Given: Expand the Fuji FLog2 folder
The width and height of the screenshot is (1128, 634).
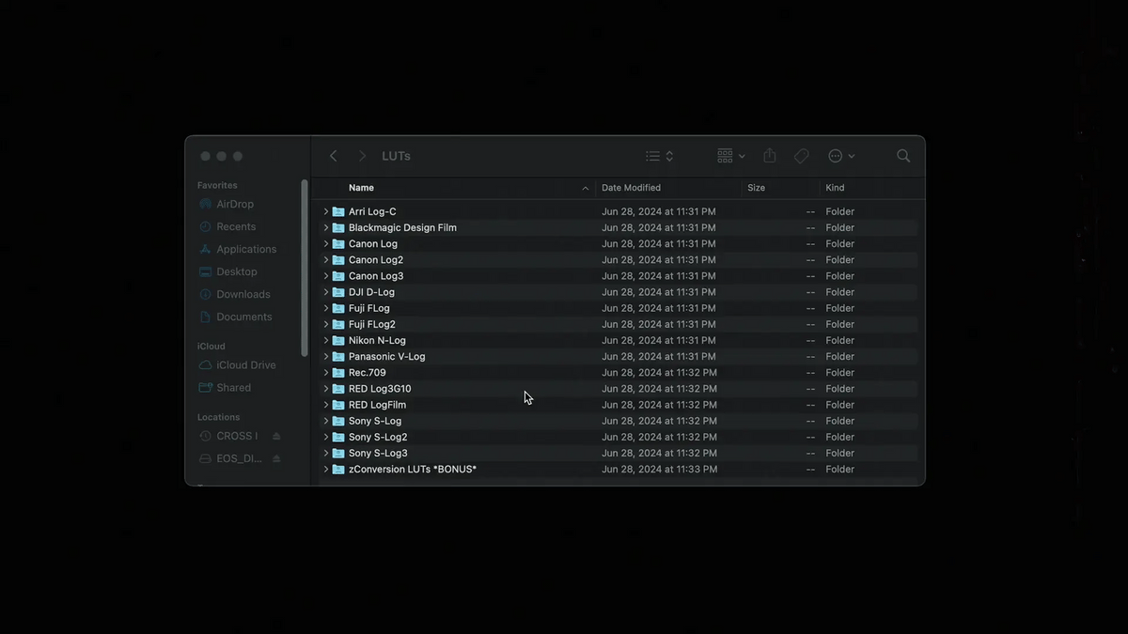Looking at the screenshot, I should [x=326, y=324].
